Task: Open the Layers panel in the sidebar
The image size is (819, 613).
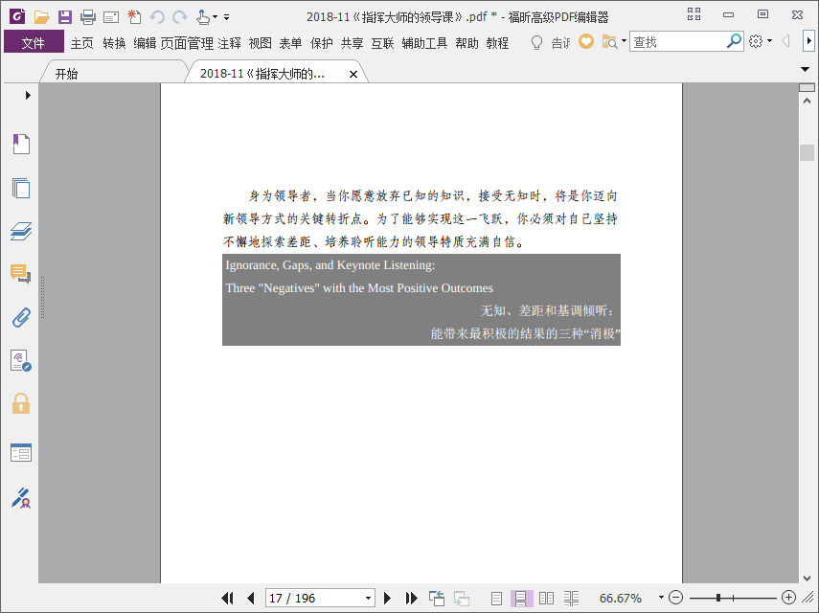Action: coord(21,231)
